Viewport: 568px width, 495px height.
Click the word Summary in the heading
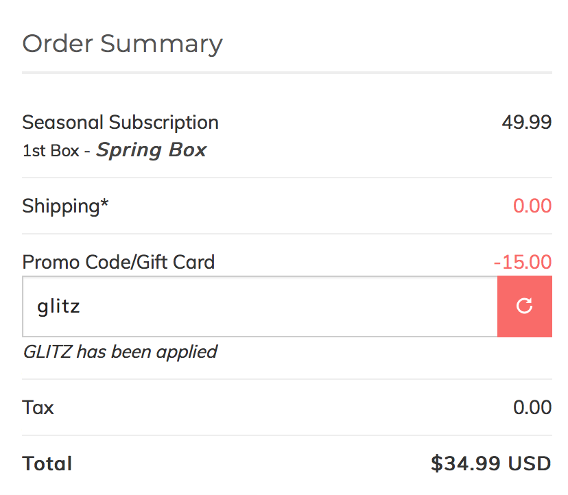coord(161,45)
